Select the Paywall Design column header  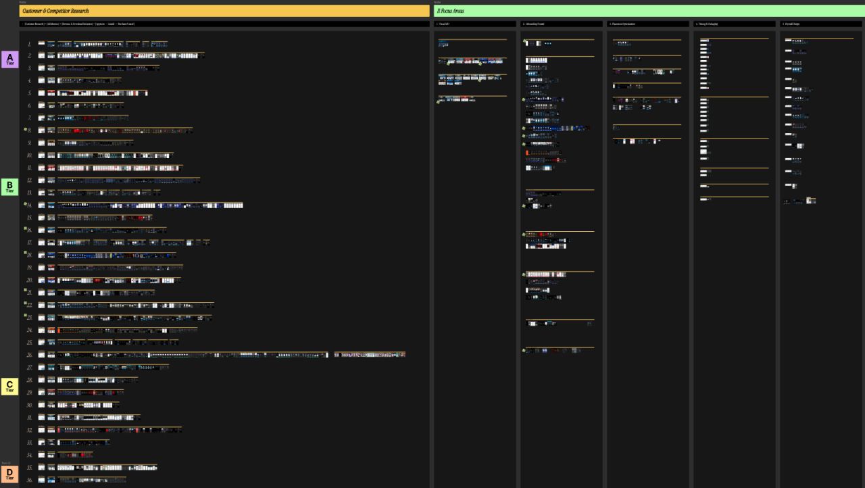tap(822, 24)
